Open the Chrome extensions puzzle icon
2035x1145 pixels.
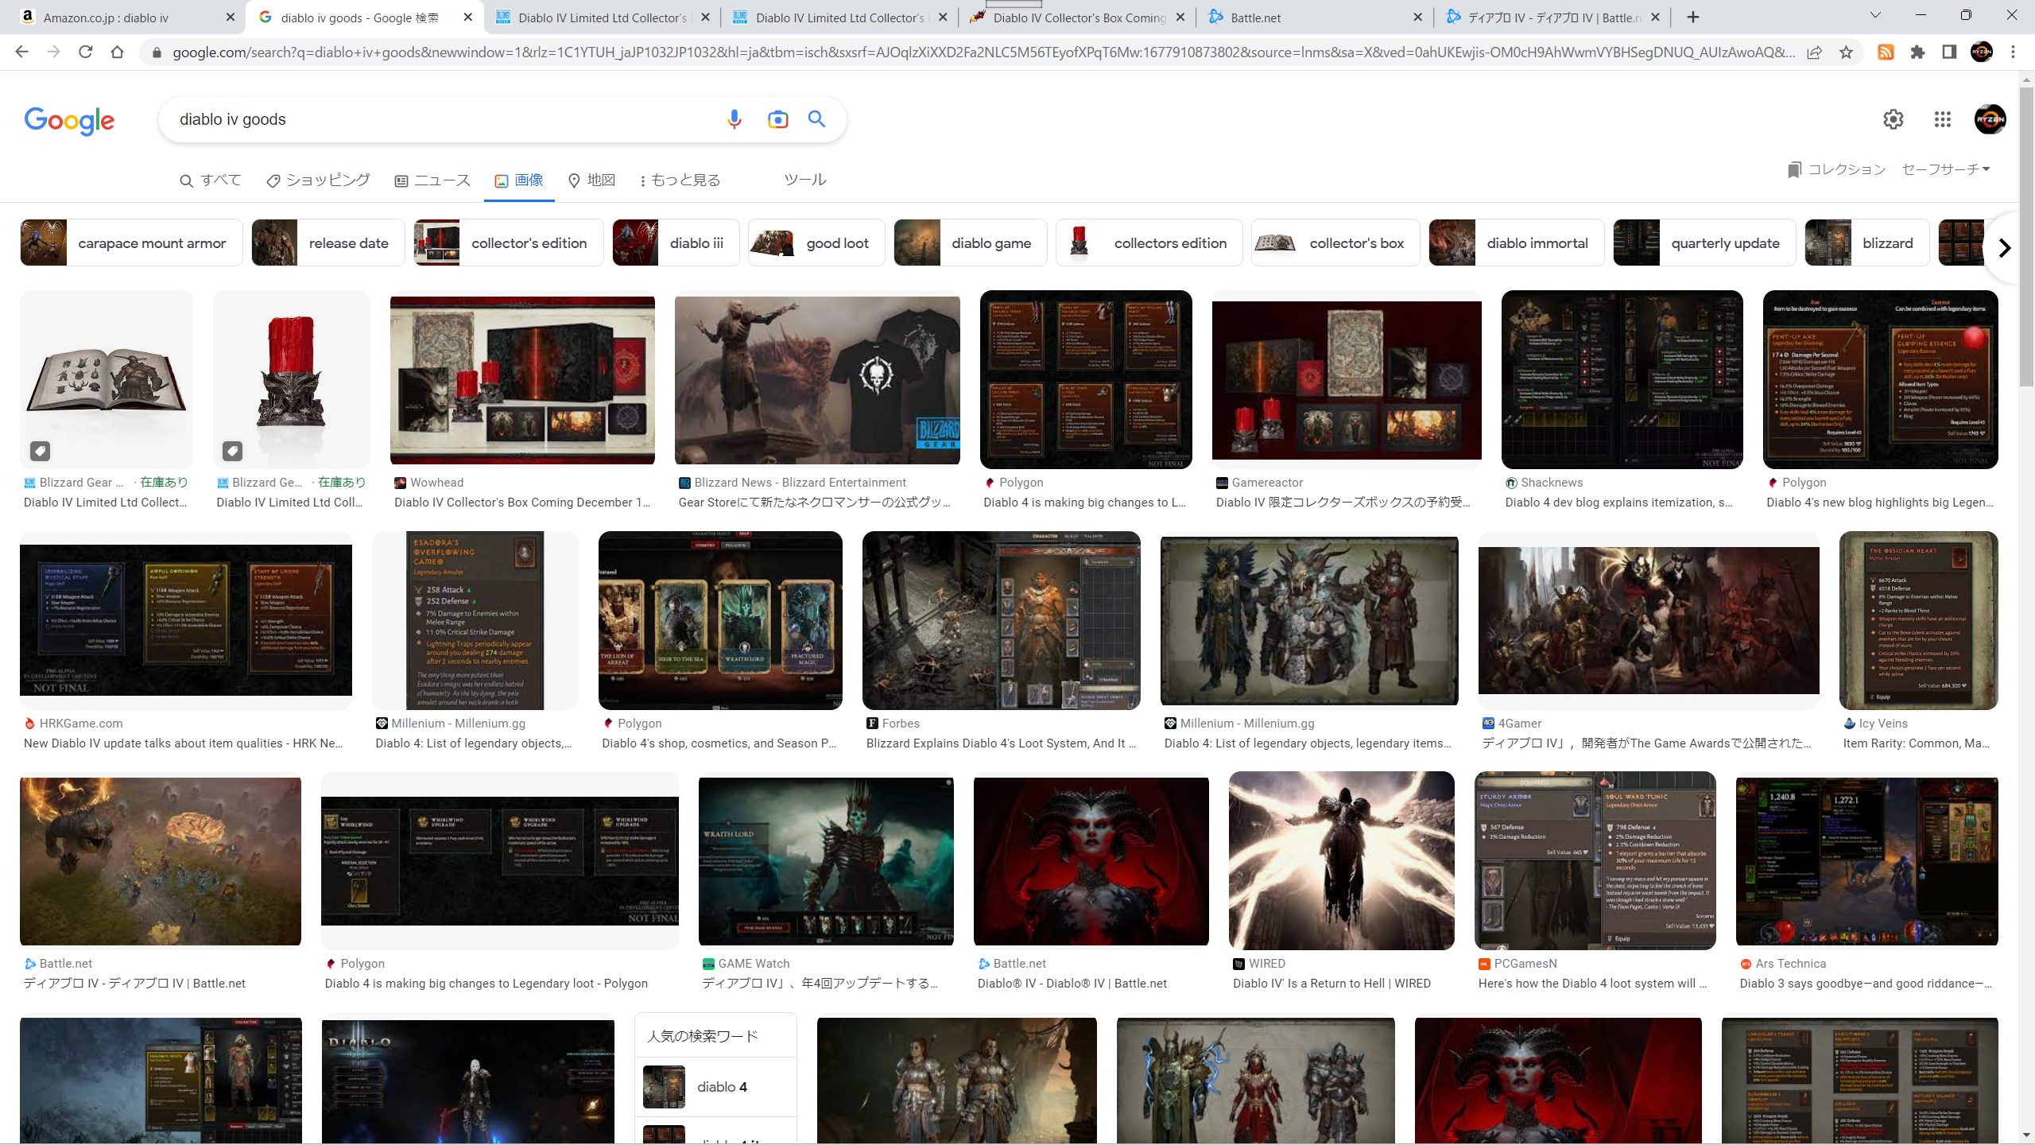tap(1917, 52)
